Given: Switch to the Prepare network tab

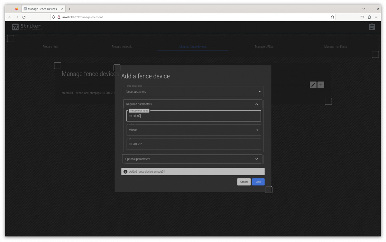Looking at the screenshot, I should click(122, 47).
